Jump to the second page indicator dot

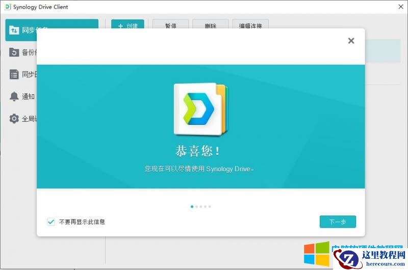pos(196,207)
